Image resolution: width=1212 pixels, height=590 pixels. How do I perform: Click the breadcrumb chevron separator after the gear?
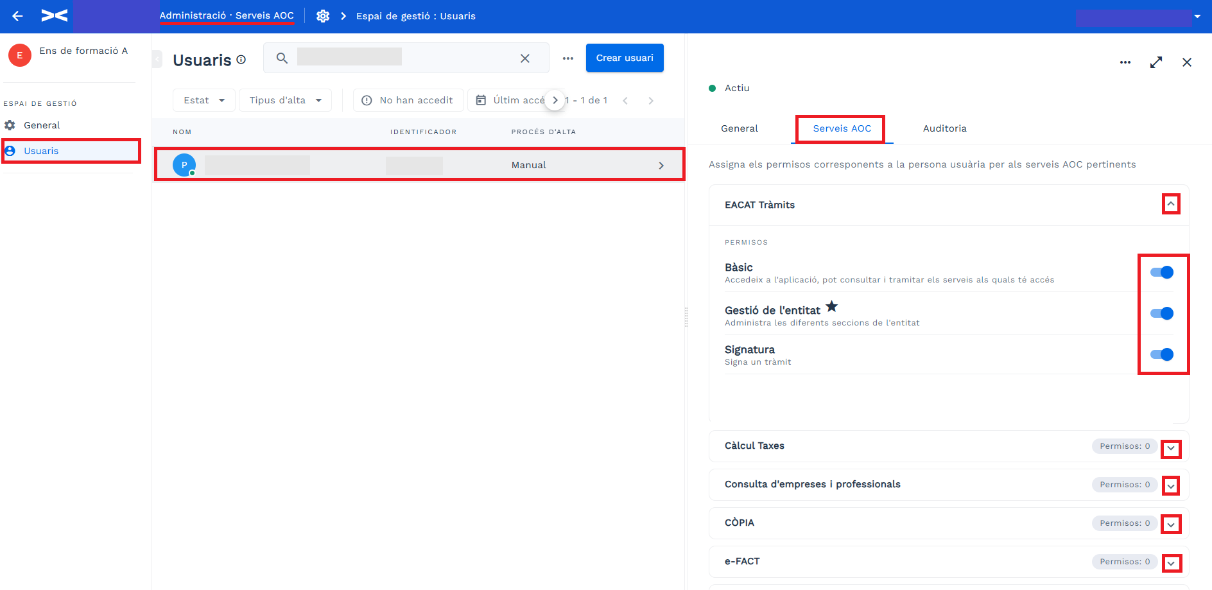pos(343,16)
